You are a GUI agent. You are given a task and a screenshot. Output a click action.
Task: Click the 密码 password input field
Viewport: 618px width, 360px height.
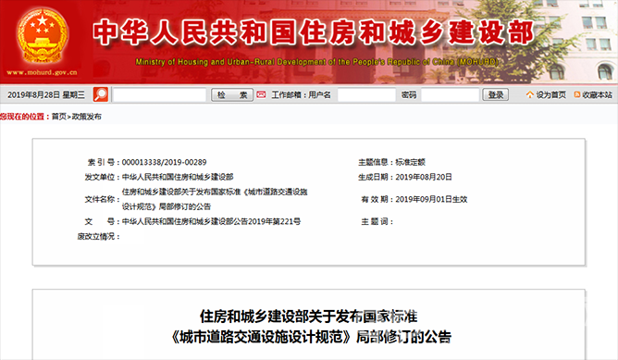point(450,94)
